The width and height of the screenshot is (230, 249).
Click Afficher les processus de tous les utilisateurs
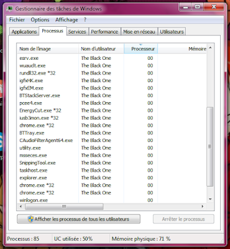pyautogui.click(x=78, y=219)
